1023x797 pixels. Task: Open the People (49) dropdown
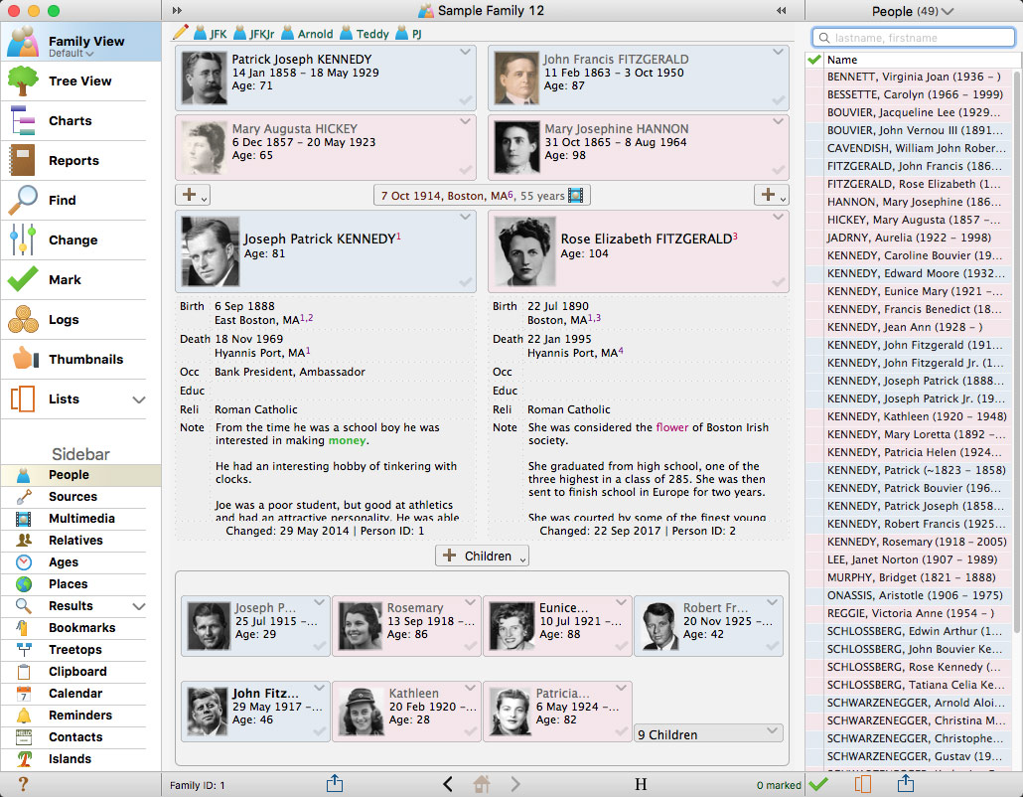912,11
